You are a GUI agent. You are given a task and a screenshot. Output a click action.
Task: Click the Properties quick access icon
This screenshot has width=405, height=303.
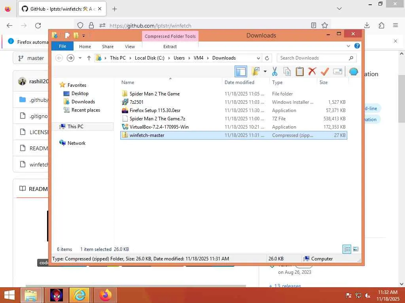tap(67, 35)
